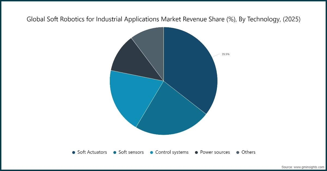The height and width of the screenshot is (171, 327).
Task: Toggle the Soft Actuators series via its legend label
Action: coord(92,152)
